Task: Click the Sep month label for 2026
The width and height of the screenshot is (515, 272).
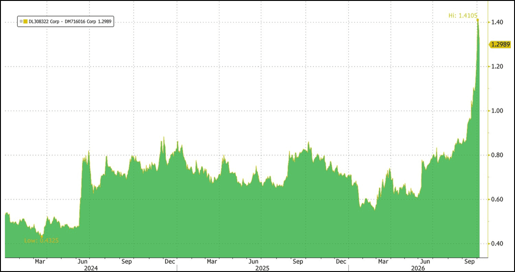Action: 470,262
